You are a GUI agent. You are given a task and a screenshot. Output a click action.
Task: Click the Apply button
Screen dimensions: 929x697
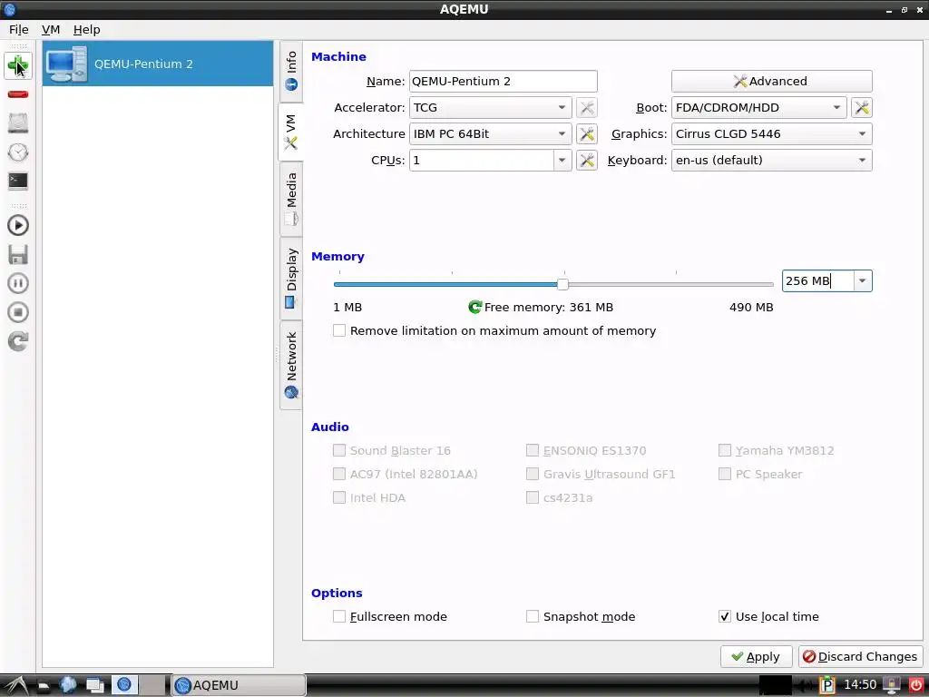[x=756, y=657]
